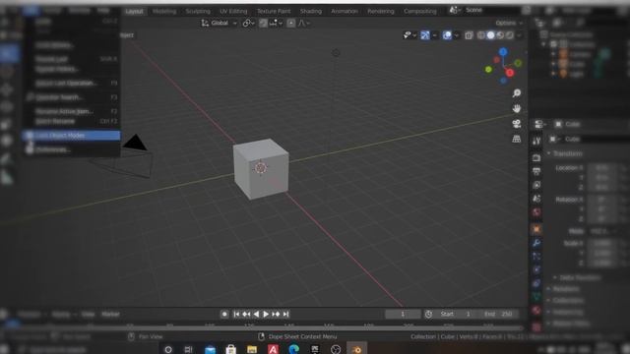This screenshot has width=630, height=354.
Task: Open Particles properties tab
Action: [x=536, y=256]
